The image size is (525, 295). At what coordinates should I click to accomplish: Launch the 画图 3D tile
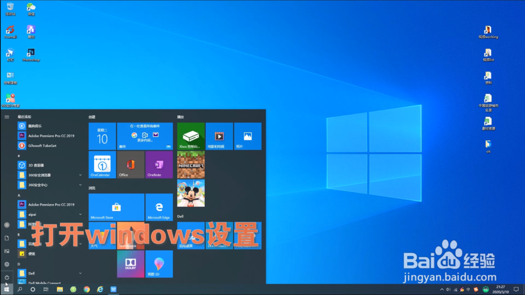pyautogui.click(x=159, y=264)
